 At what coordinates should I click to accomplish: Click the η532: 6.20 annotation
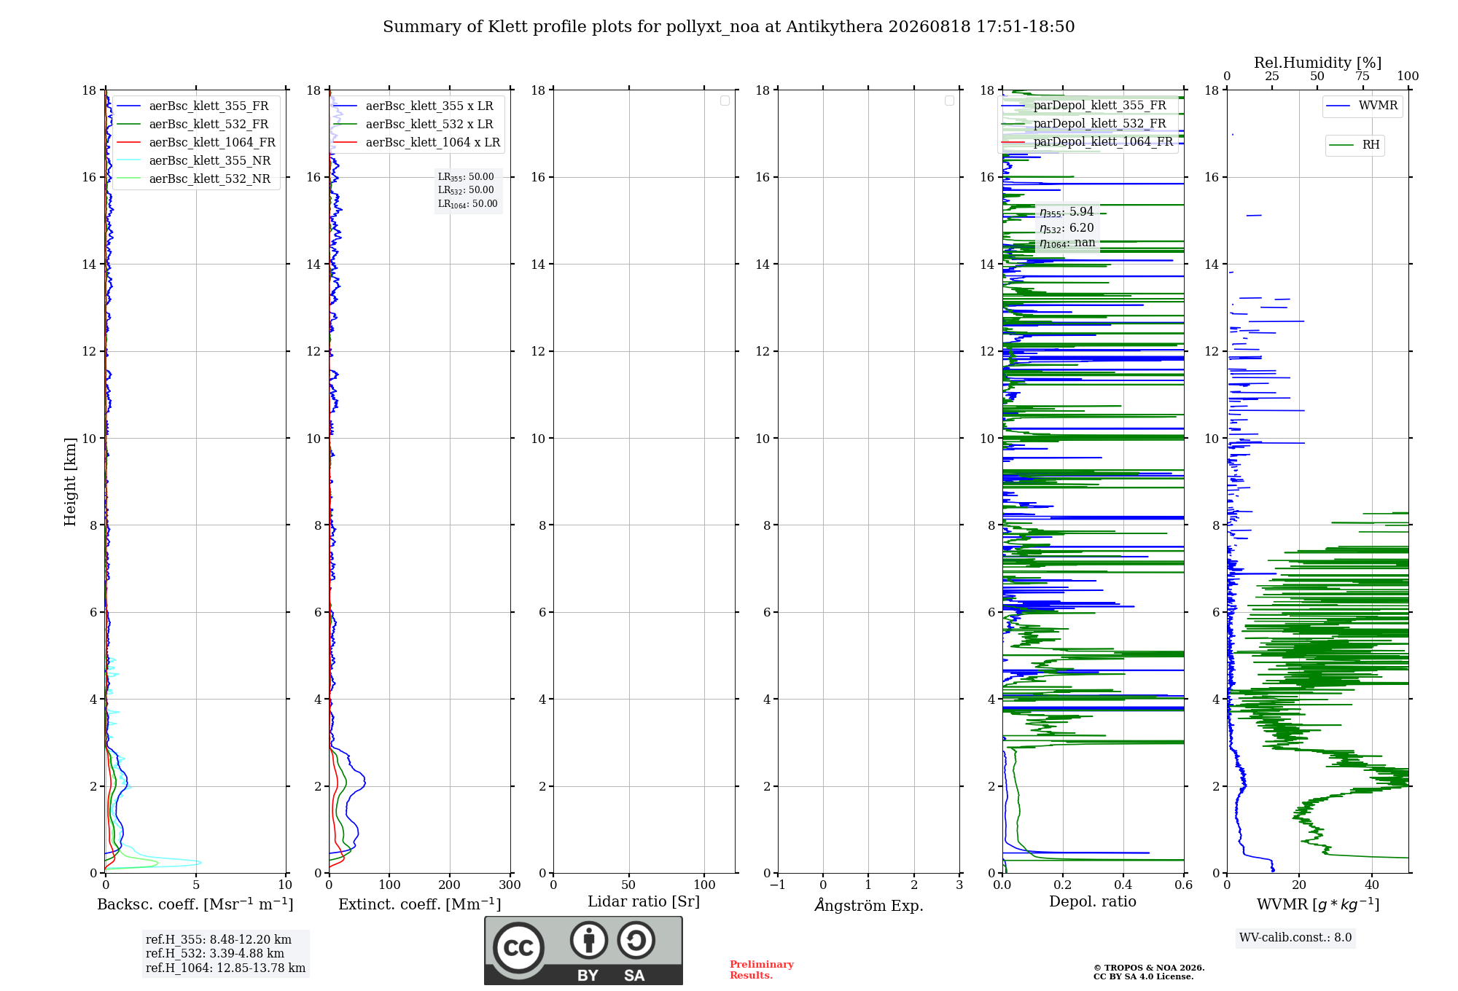pos(1067,228)
